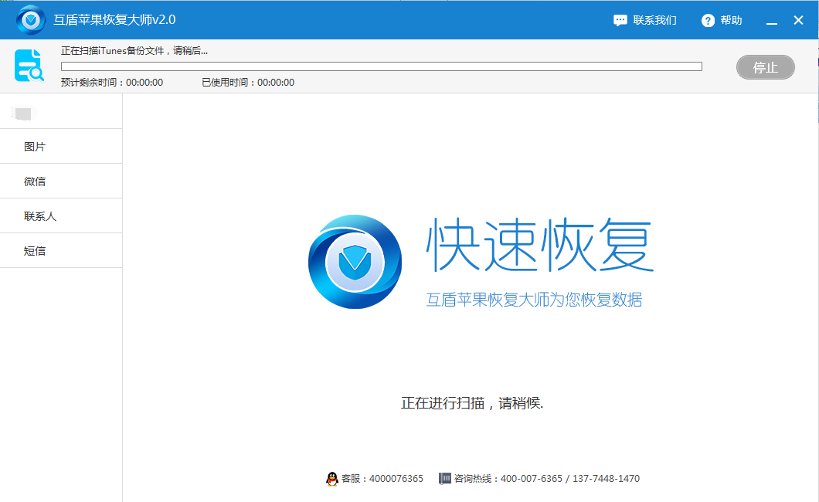Image resolution: width=819 pixels, height=502 pixels.
Task: Click the status text 正在扫描iTunes备份文件
Action: pyautogui.click(x=134, y=51)
